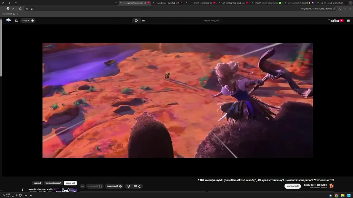Reload the page with refresh icon
353x198 pixels.
coord(340,9)
